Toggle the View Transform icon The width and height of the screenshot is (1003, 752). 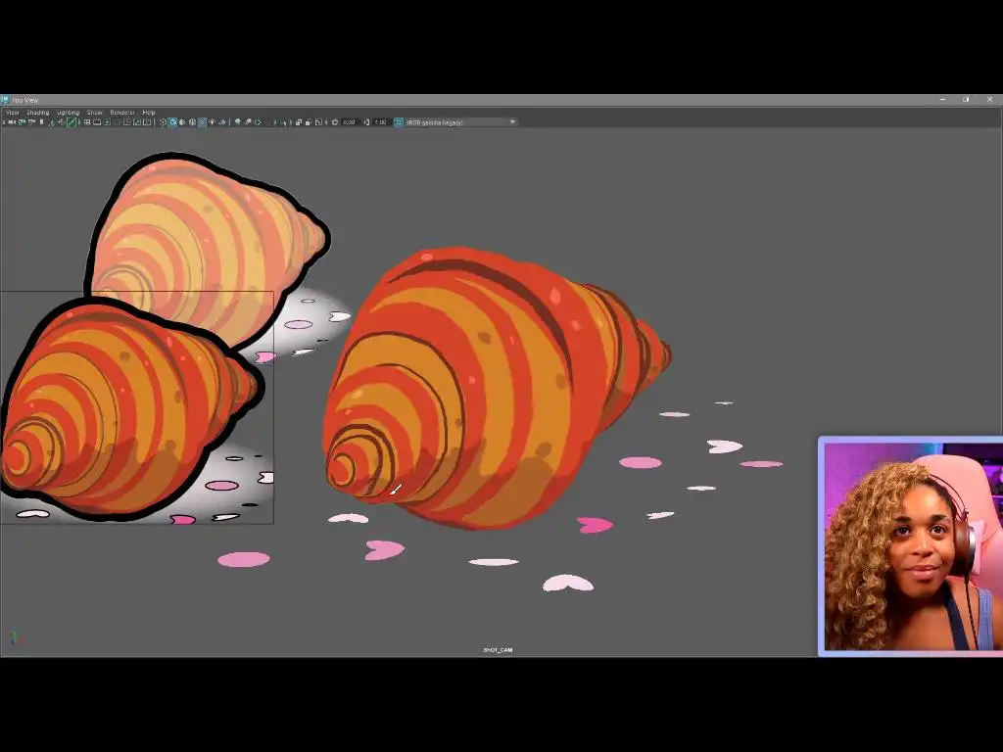pos(399,121)
